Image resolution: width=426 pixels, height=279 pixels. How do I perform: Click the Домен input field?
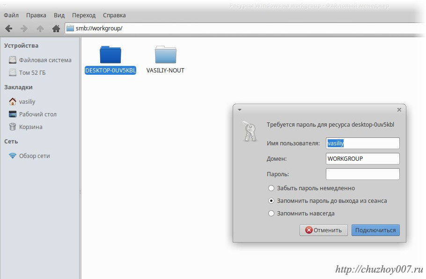click(x=362, y=158)
